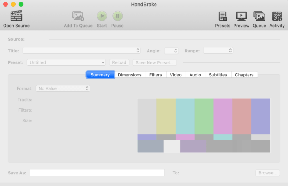Screen dimensions: 288x186
Task: Open the Filters tab
Action: (156, 75)
